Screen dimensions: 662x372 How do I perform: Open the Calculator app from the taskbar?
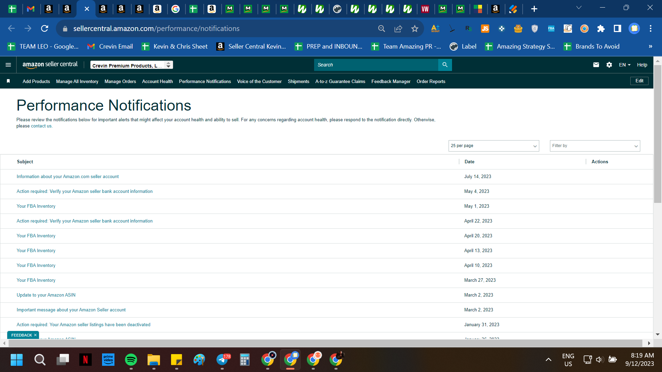pyautogui.click(x=245, y=360)
